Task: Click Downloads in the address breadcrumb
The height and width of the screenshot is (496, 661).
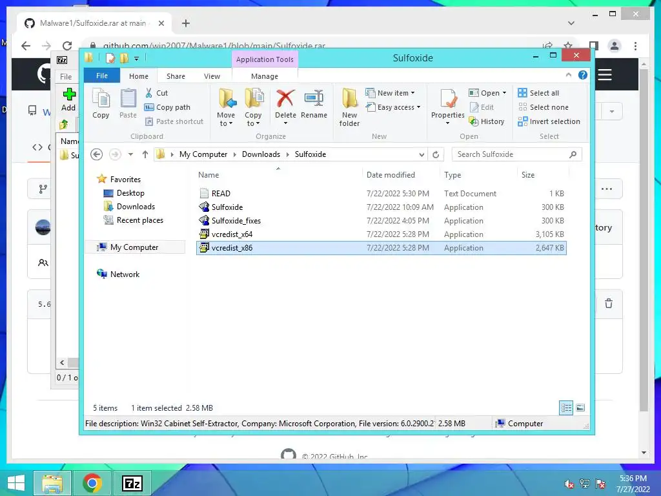Action: pos(261,154)
